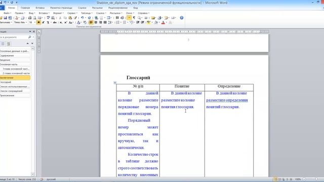The image size is (324, 182).
Task: Open the Change Case Aa dropdown
Action: [71, 22]
